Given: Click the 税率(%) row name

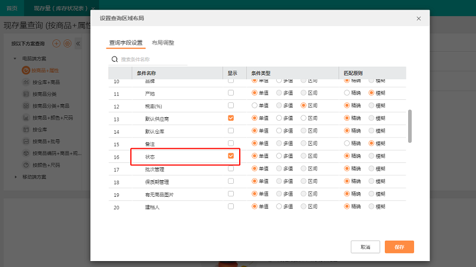Looking at the screenshot, I should (x=154, y=106).
